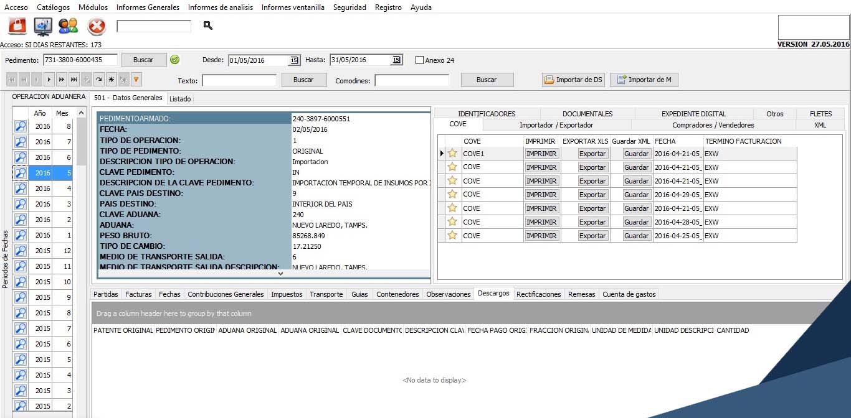
Task: Click the red X exit icon
Action: click(x=97, y=26)
